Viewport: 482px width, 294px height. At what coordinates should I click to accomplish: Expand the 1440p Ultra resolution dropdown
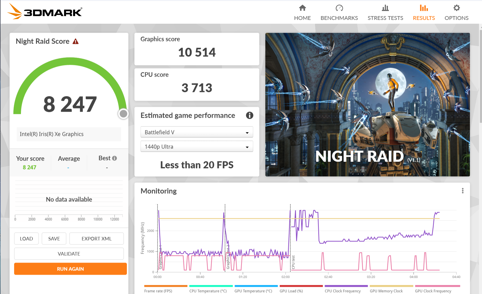point(197,146)
